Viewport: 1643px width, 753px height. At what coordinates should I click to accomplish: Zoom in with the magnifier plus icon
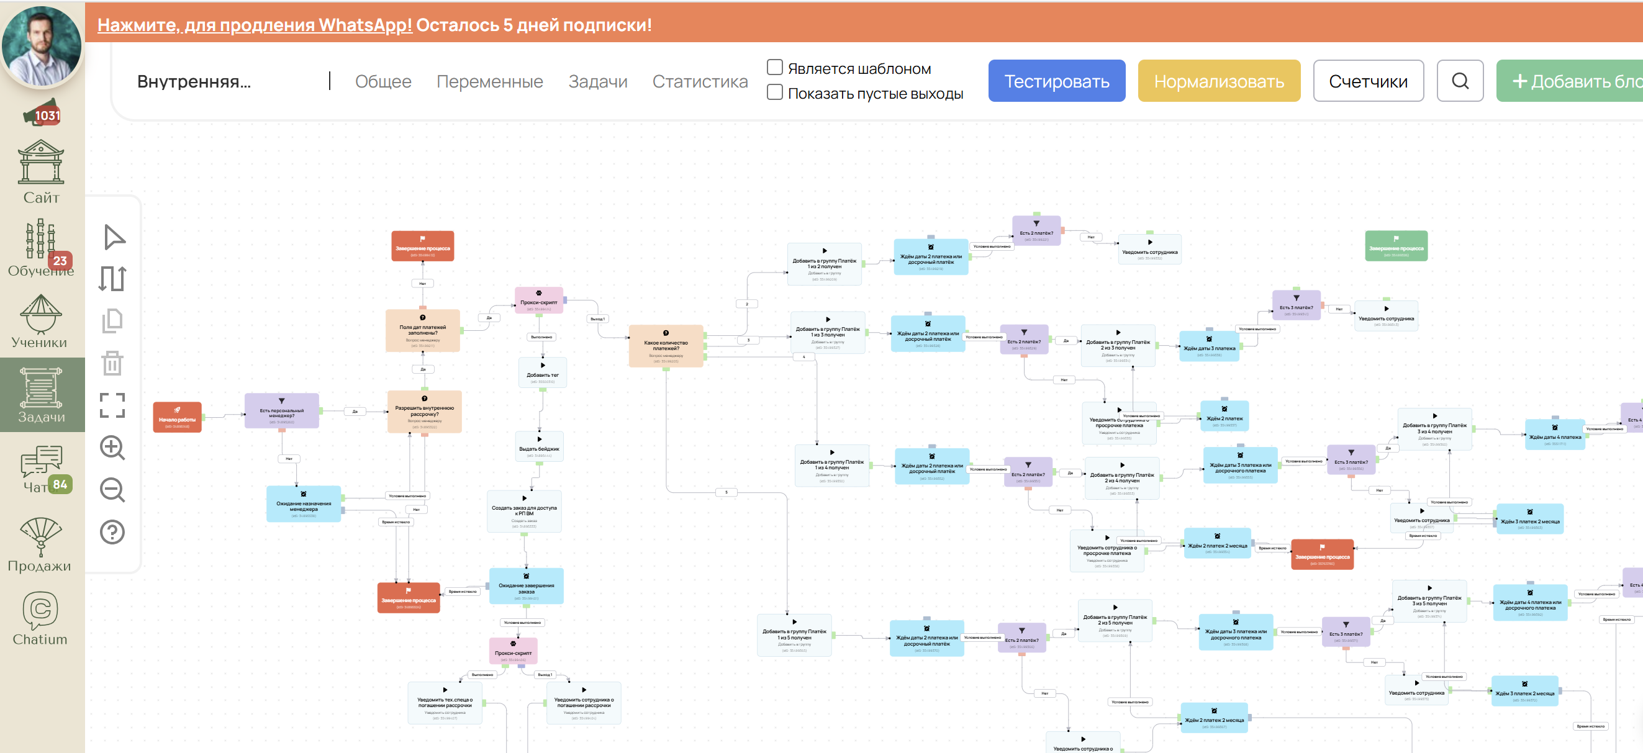(x=112, y=448)
